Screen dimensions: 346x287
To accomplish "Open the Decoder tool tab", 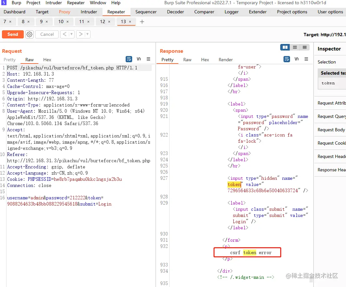I will pyautogui.click(x=175, y=12).
